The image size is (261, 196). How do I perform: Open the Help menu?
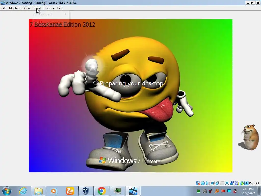[x=60, y=8]
